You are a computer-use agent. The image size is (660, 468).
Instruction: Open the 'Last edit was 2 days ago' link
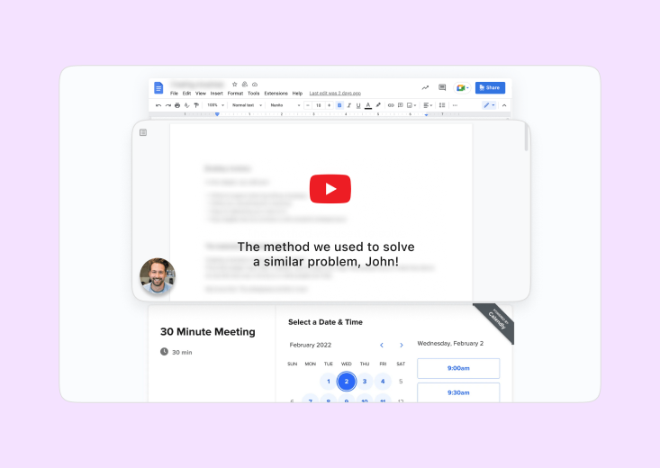335,94
